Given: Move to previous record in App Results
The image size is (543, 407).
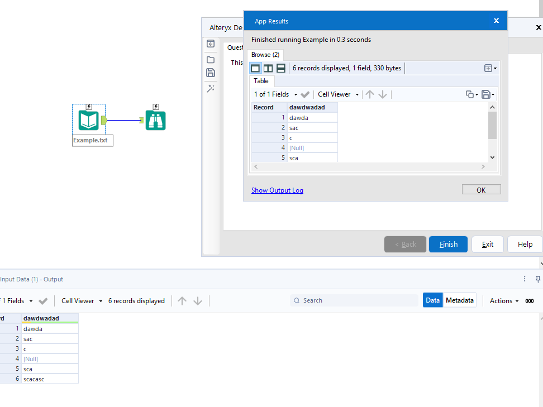Looking at the screenshot, I should pyautogui.click(x=370, y=94).
